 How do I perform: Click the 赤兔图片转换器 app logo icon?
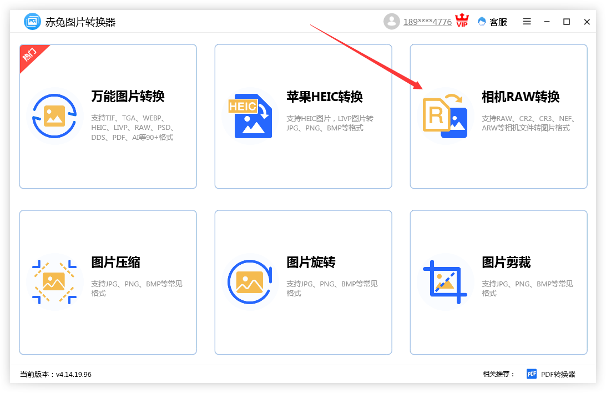click(x=32, y=21)
